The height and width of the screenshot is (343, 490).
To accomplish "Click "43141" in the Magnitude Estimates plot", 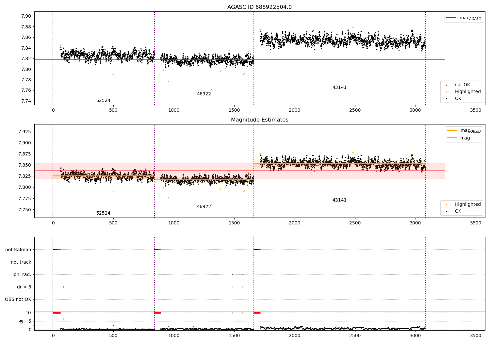I will click(339, 200).
